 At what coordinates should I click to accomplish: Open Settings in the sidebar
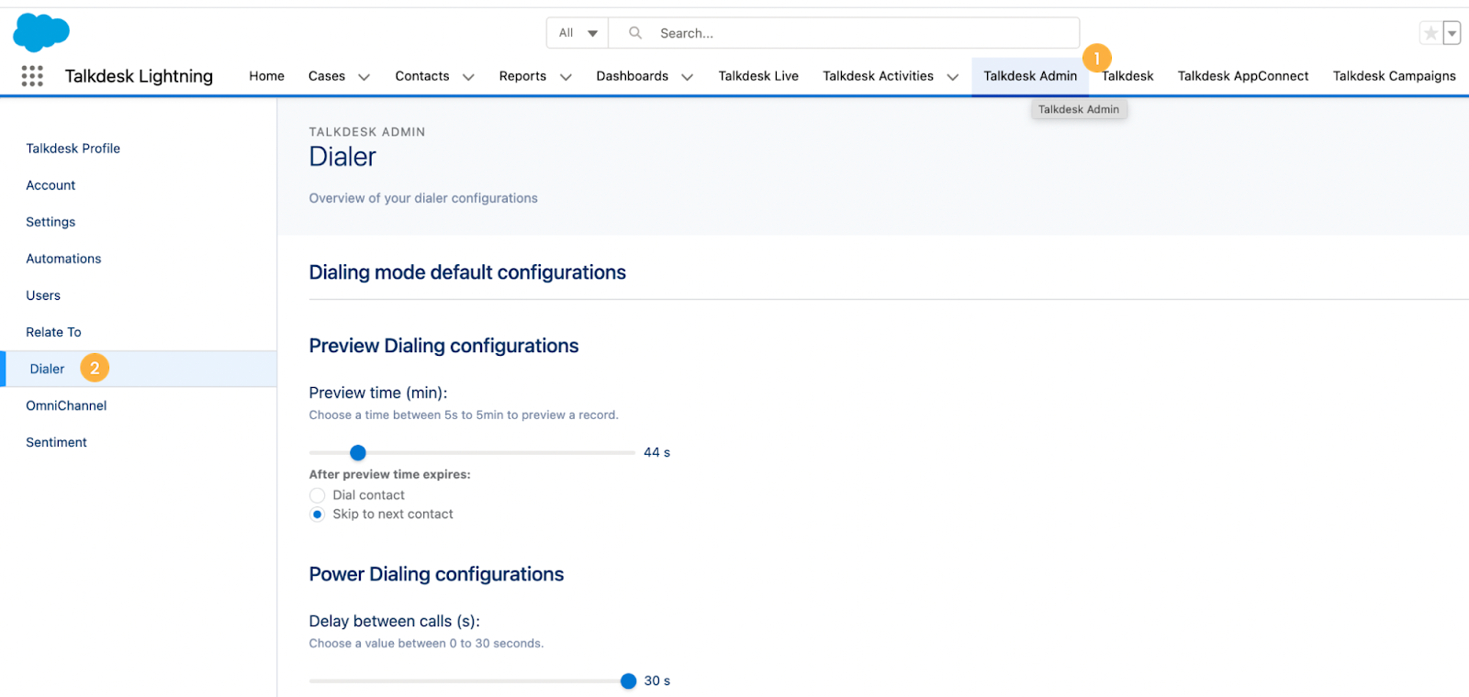click(50, 222)
